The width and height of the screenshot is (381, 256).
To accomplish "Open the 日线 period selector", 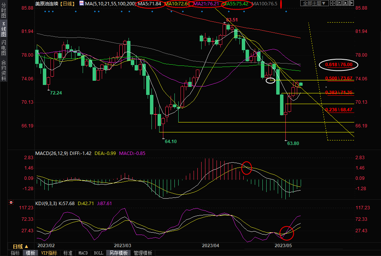I will [20, 246].
